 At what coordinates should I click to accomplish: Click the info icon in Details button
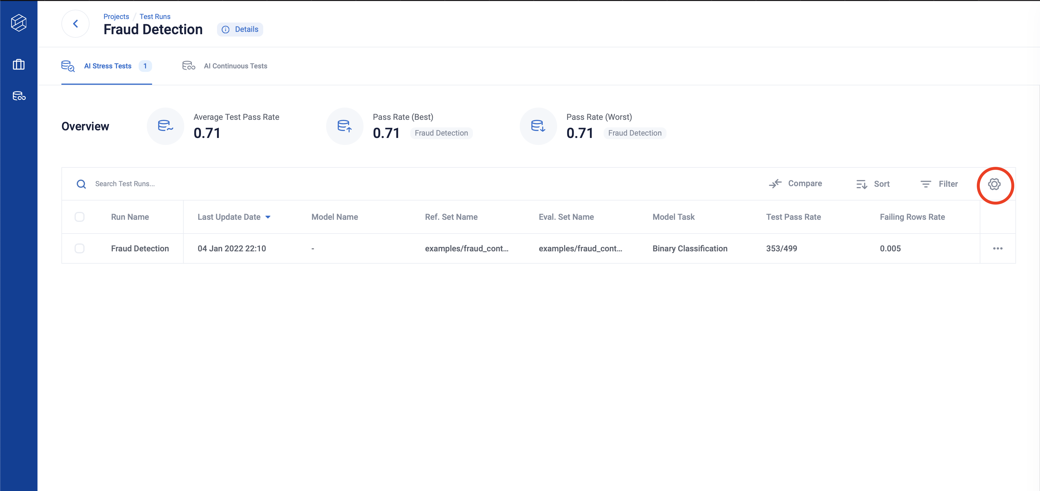point(226,30)
